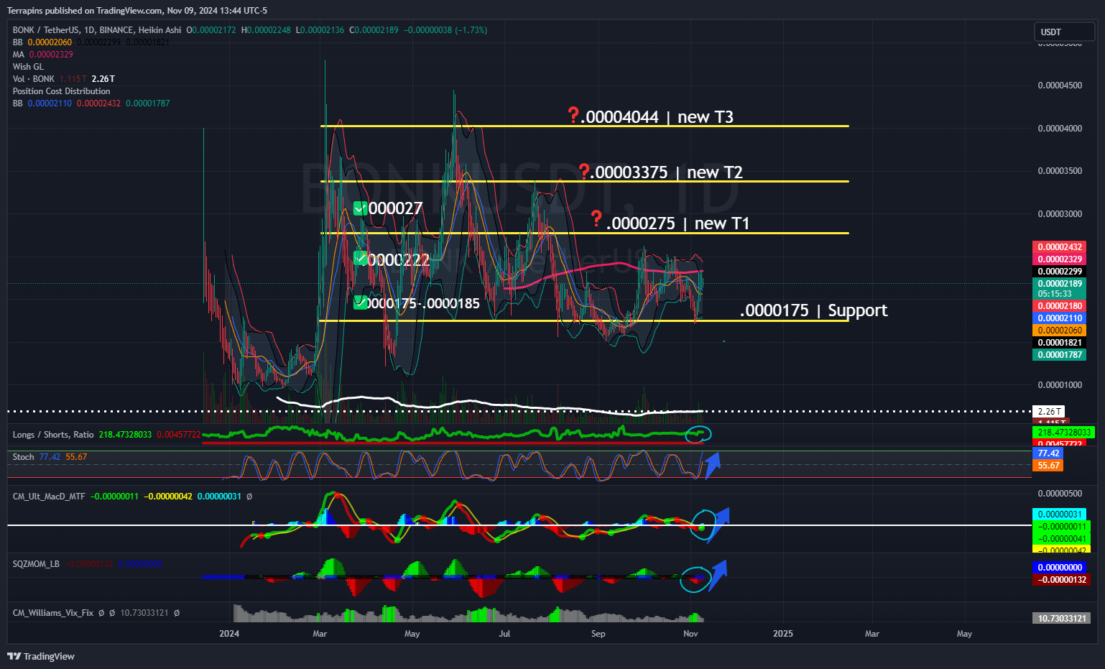Click the 2024 label on the time axis
1105x669 pixels.
[x=229, y=634]
